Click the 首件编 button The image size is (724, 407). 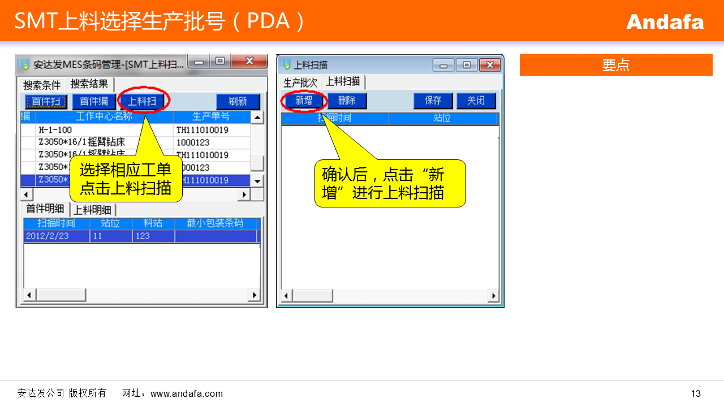click(94, 102)
